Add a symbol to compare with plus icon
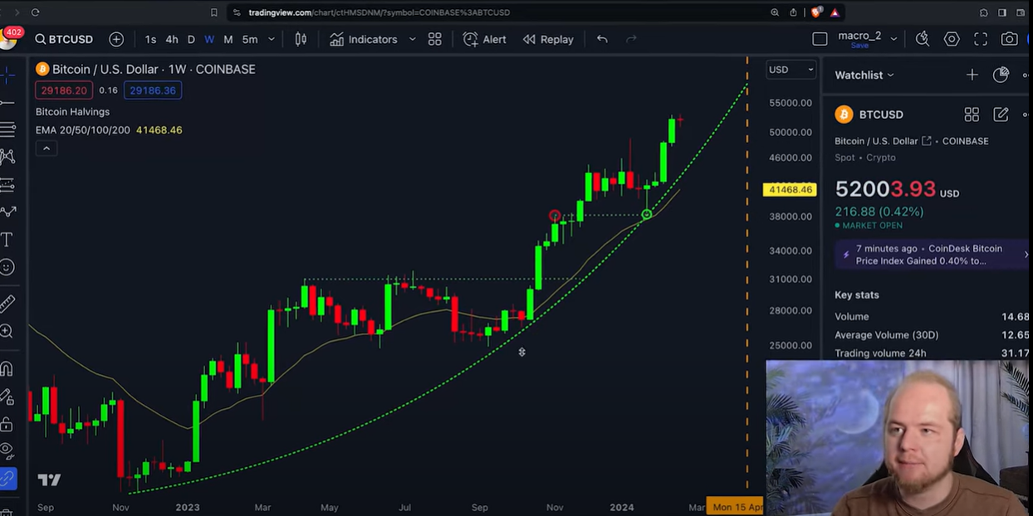 click(x=116, y=39)
